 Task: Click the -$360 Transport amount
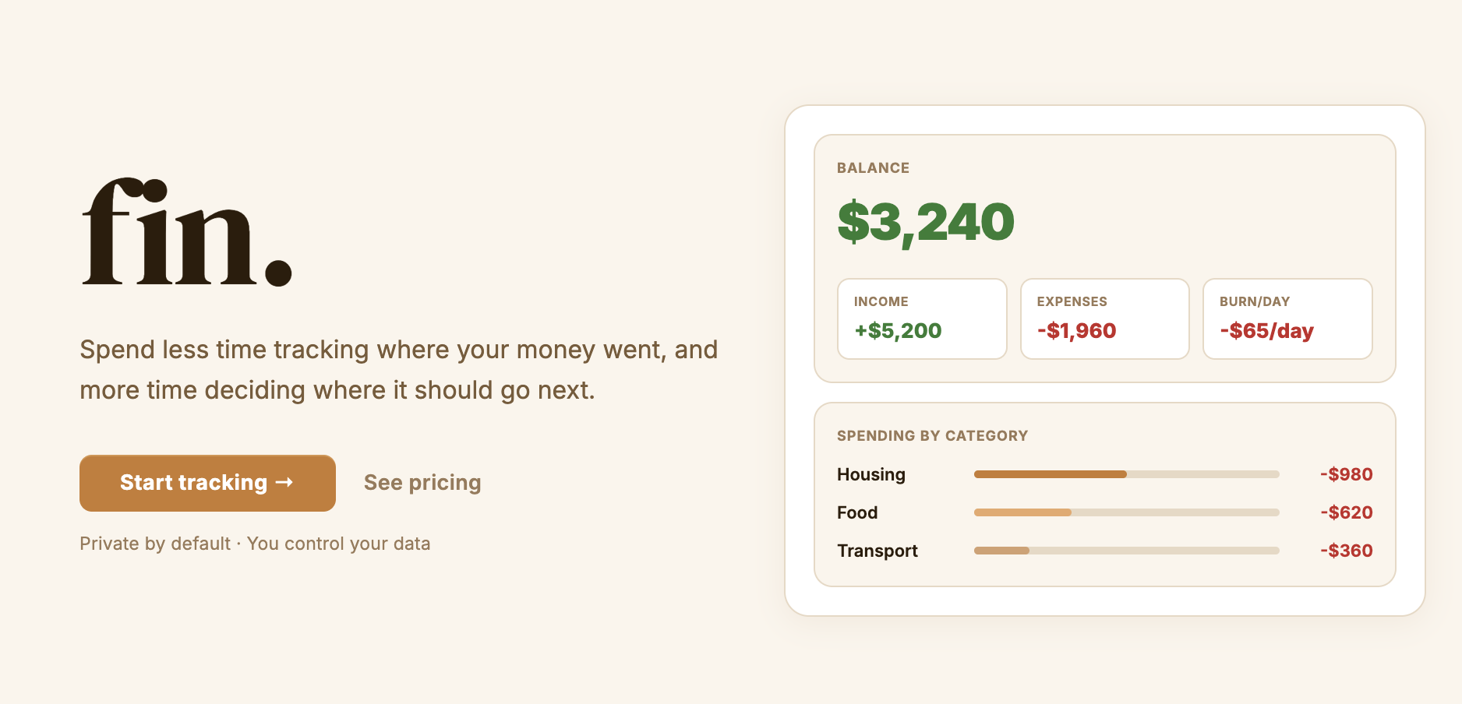(x=1346, y=551)
